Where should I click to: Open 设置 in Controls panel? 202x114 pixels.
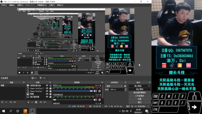140,99
